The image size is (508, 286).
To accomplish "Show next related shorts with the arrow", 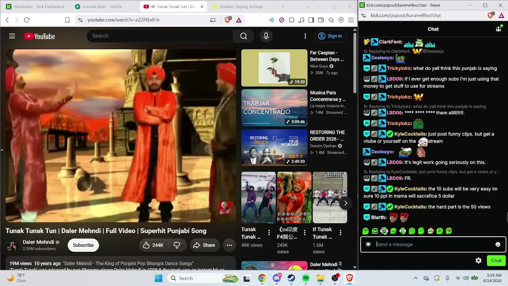I will [x=346, y=203].
